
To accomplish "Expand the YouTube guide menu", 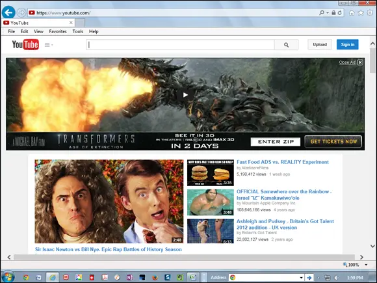I will pyautogui.click(x=49, y=45).
